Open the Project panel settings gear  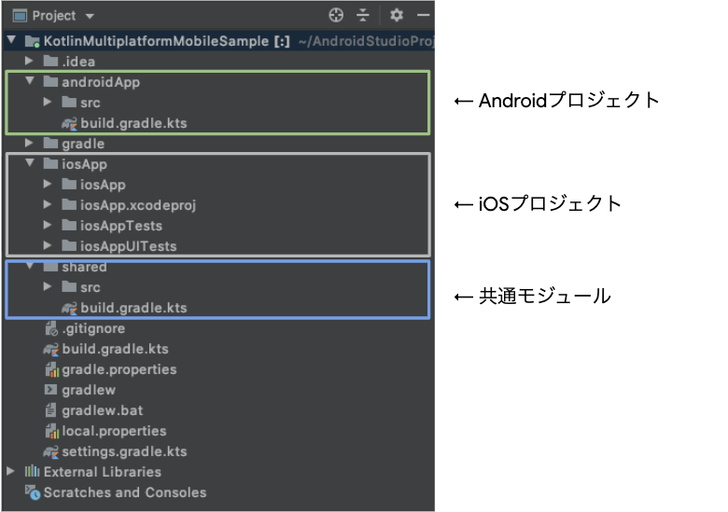(x=396, y=15)
